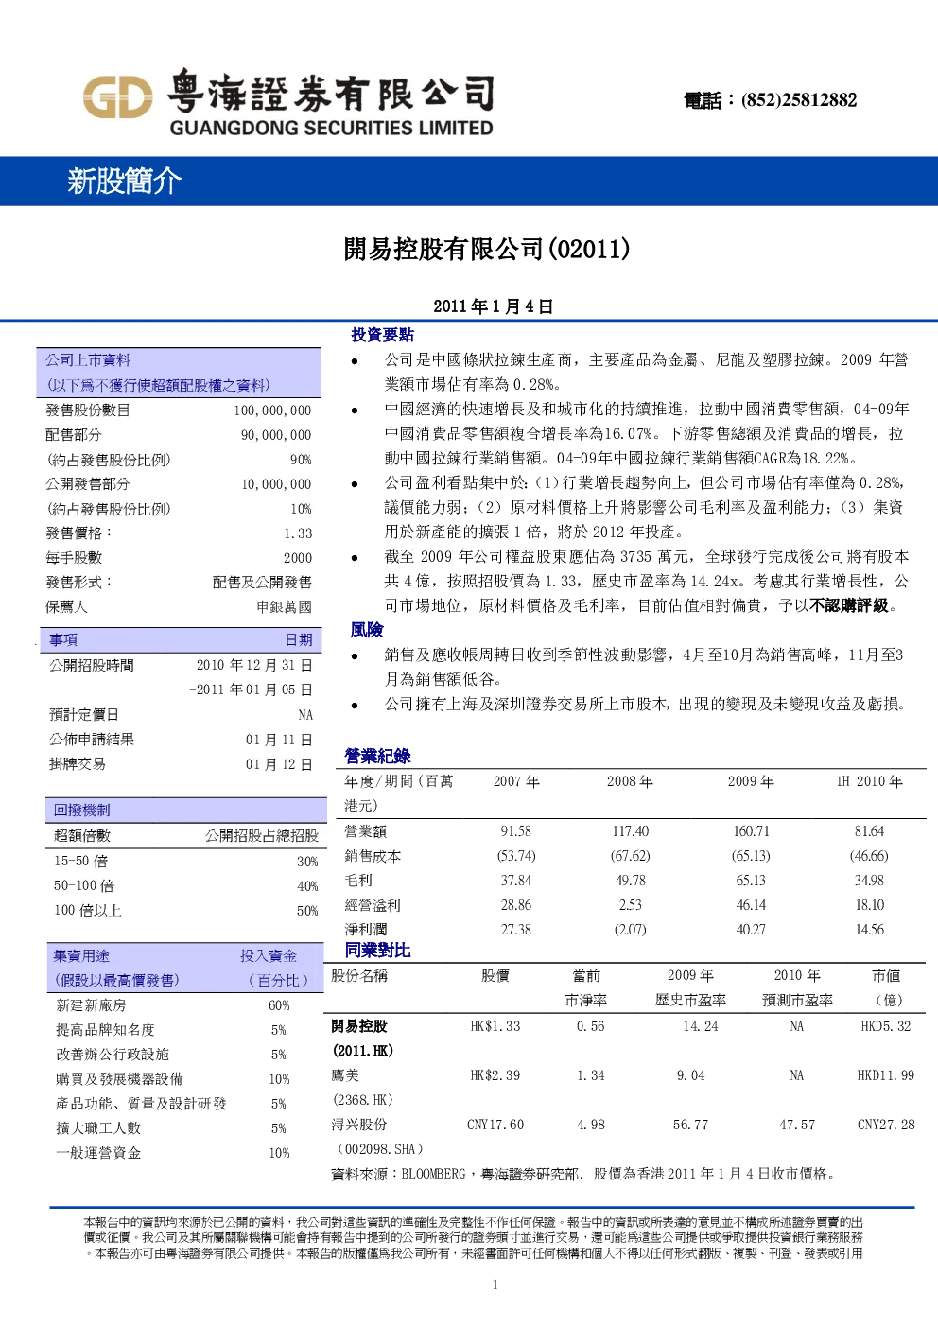Click the 2007 revenue value 91.58
938x1327 pixels.
[x=516, y=831]
